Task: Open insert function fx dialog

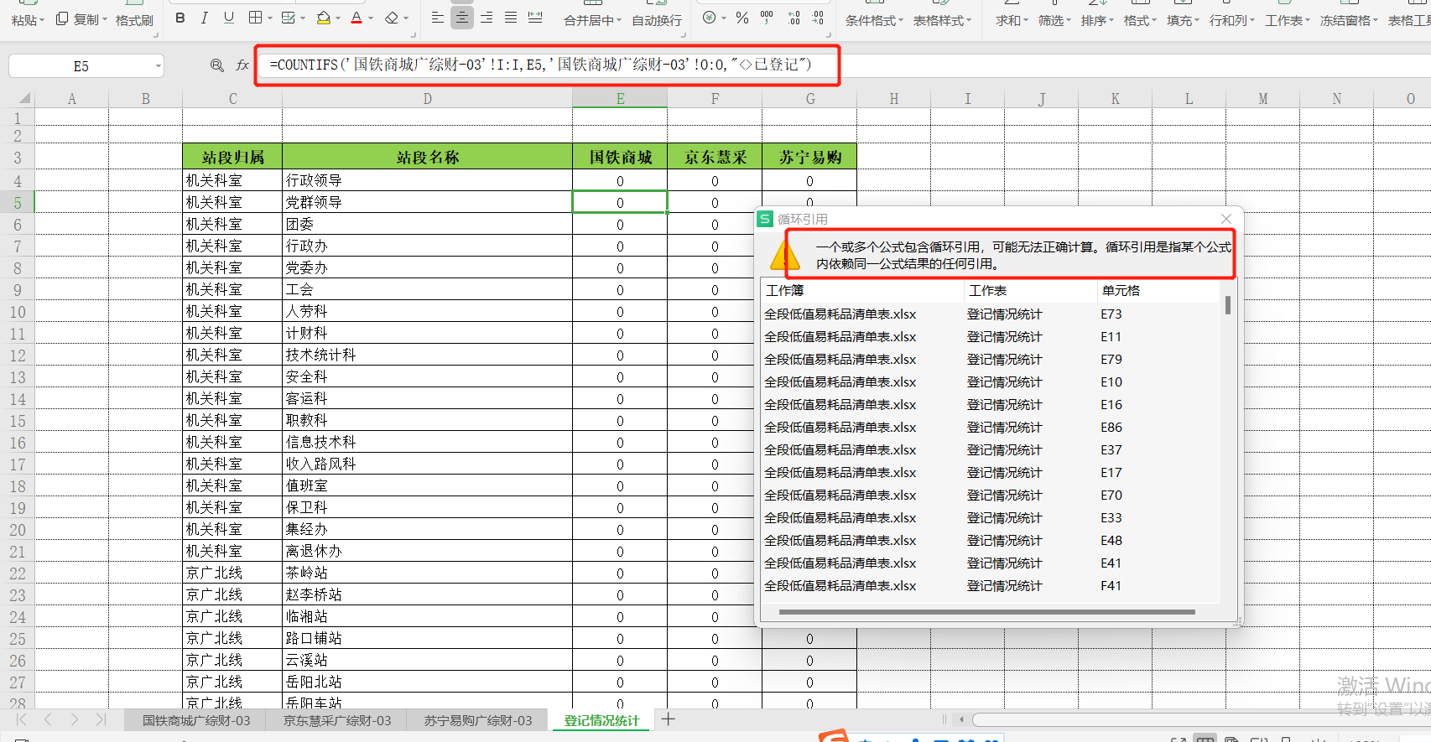Action: [242, 65]
